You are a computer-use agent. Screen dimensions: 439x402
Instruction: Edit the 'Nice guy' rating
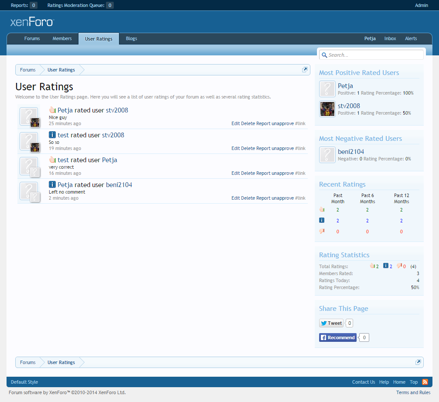[x=235, y=123]
